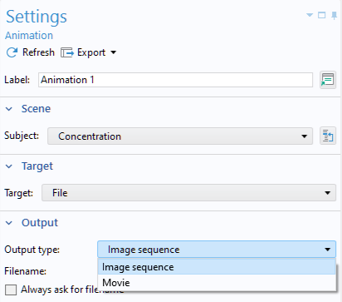The height and width of the screenshot is (302, 342).
Task: Enable Always ask for filename checkbox
Action: pyautogui.click(x=11, y=290)
